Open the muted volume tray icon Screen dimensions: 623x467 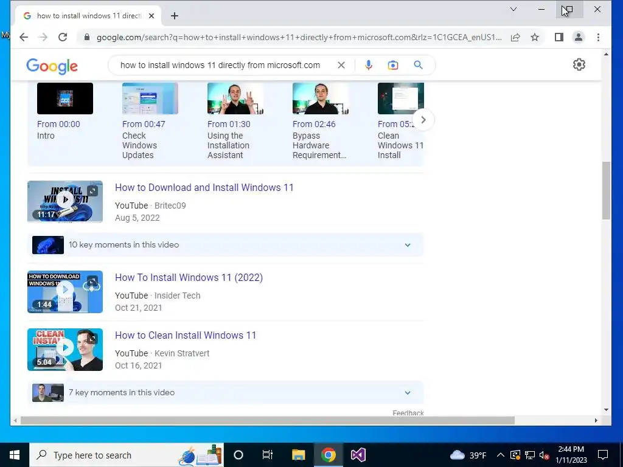click(545, 455)
